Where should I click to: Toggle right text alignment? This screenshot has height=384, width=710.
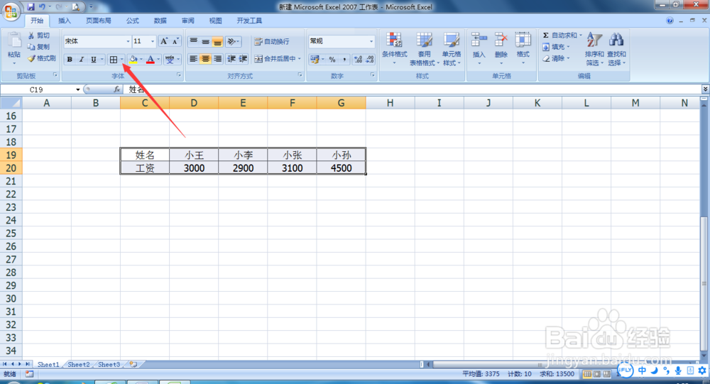tap(217, 59)
